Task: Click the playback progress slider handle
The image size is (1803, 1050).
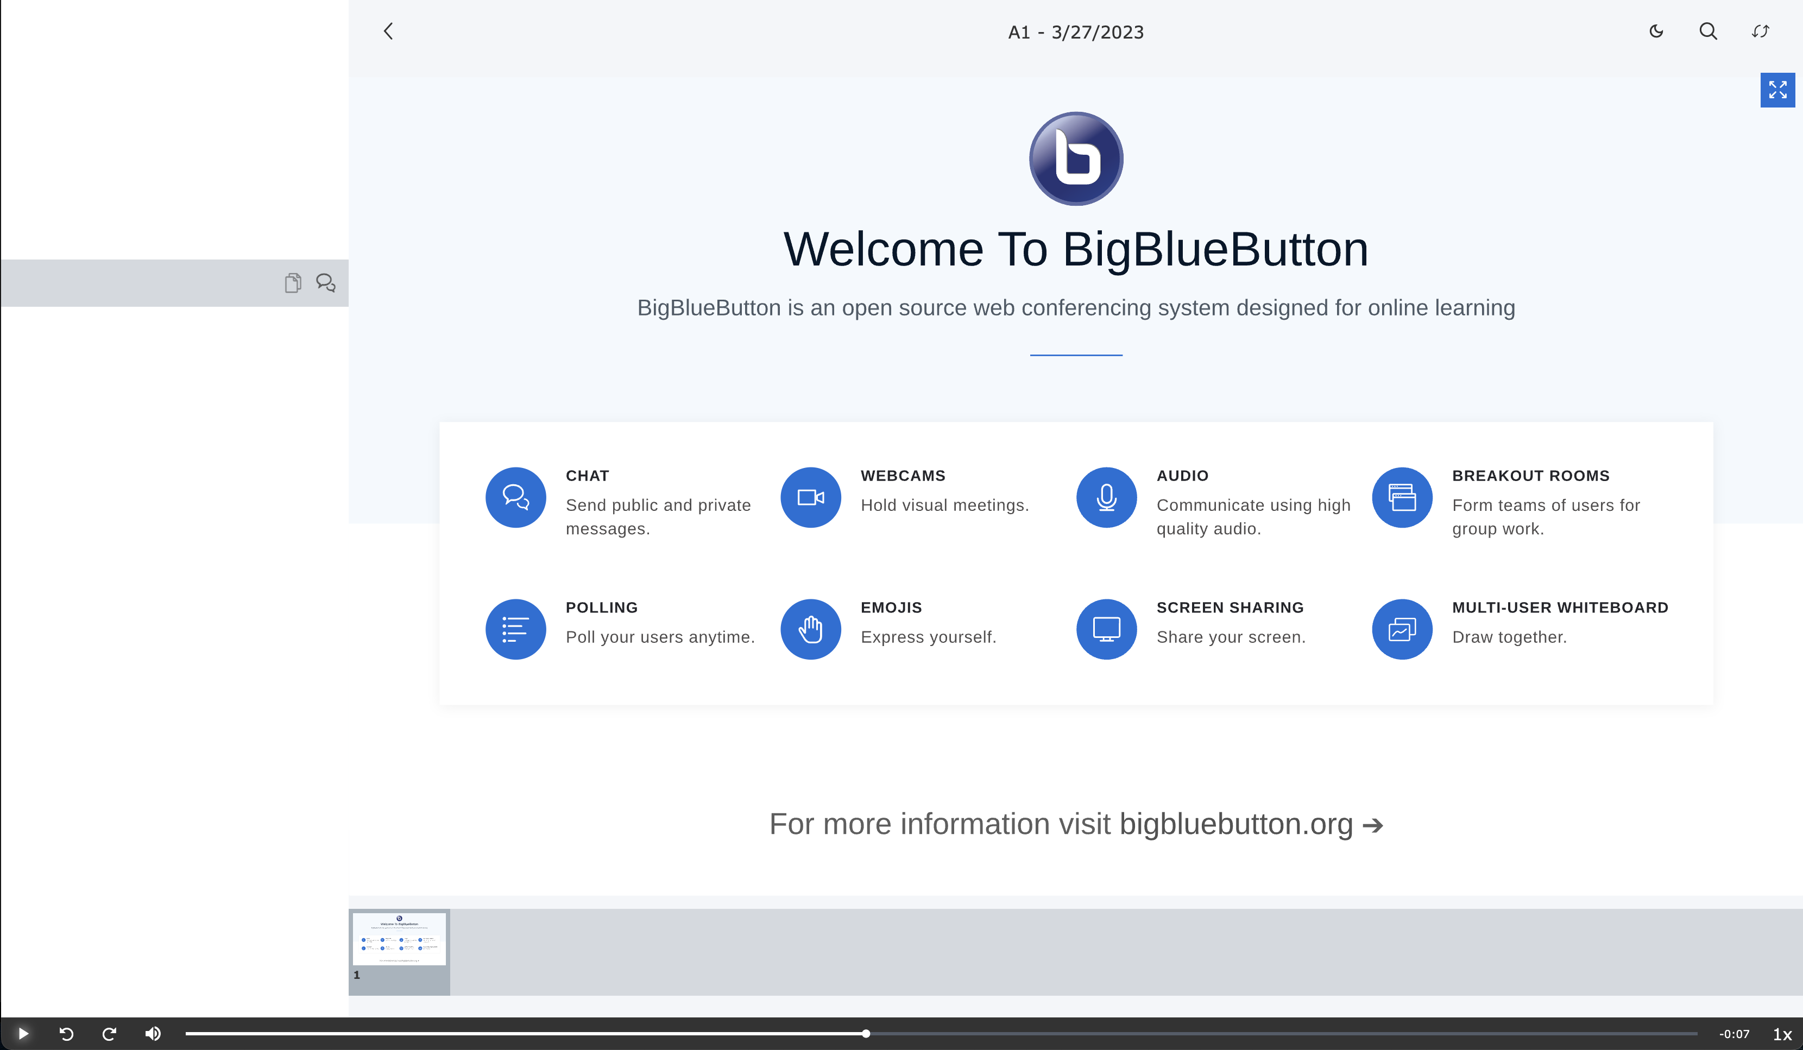Action: (x=866, y=1034)
